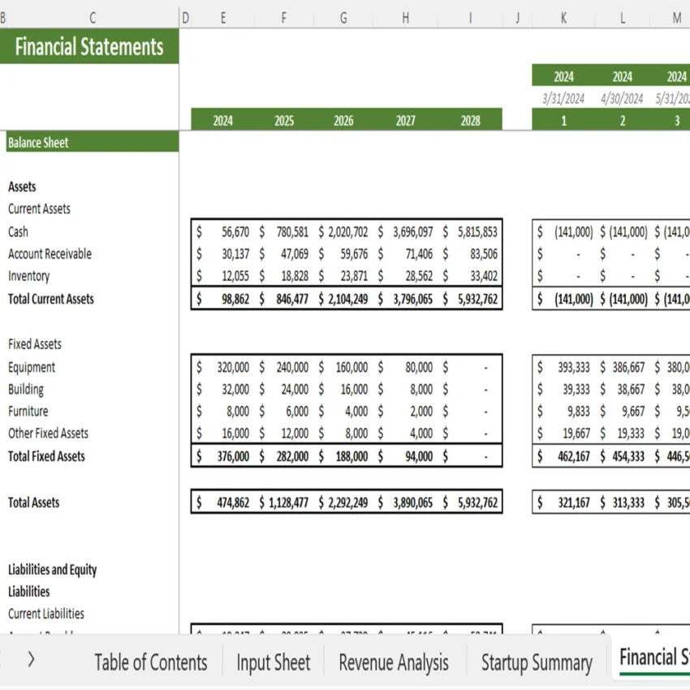Click the sheet navigation arrow
The image size is (690, 690).
coord(31,660)
